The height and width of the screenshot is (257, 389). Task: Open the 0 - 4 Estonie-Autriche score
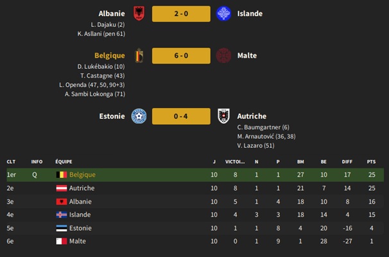click(x=181, y=116)
